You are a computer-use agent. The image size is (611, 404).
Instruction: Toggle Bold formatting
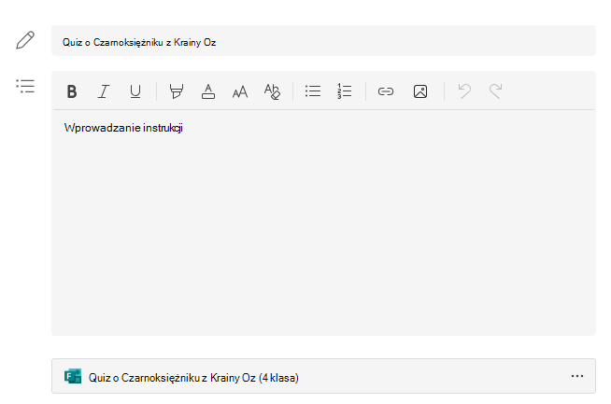tap(72, 91)
